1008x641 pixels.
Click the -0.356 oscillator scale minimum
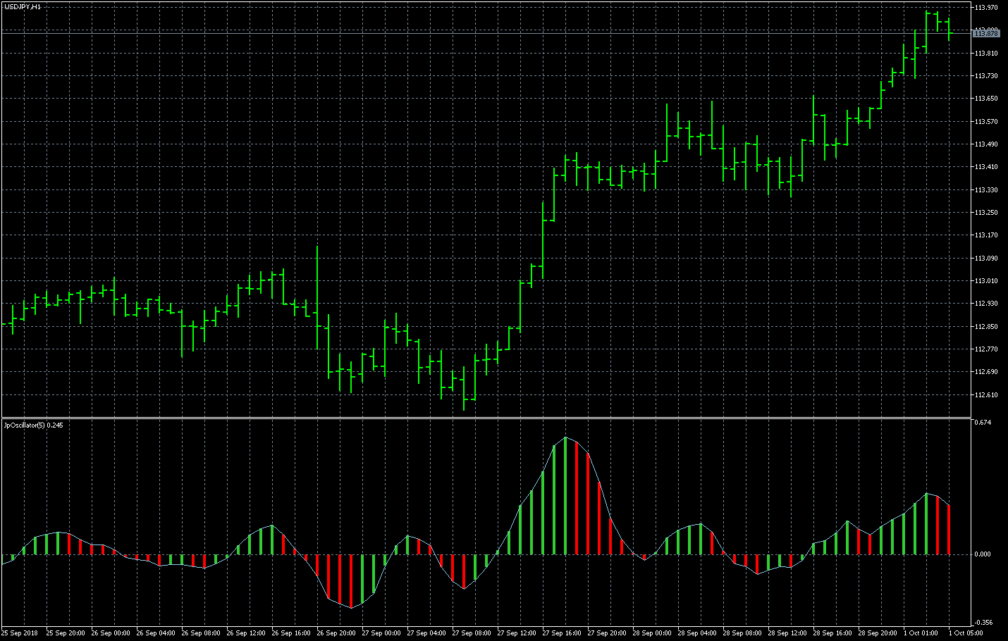[x=983, y=623]
